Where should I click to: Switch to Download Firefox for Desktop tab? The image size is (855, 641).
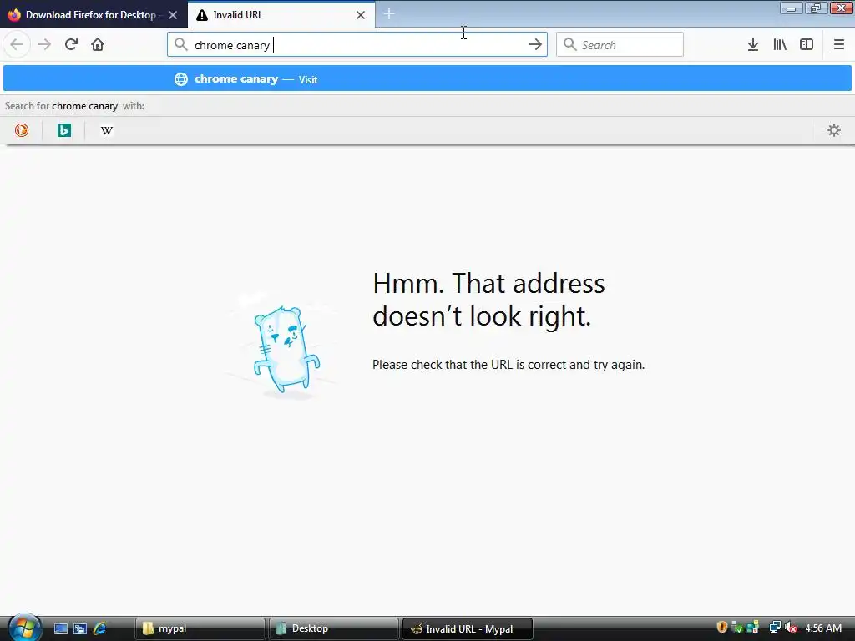94,15
